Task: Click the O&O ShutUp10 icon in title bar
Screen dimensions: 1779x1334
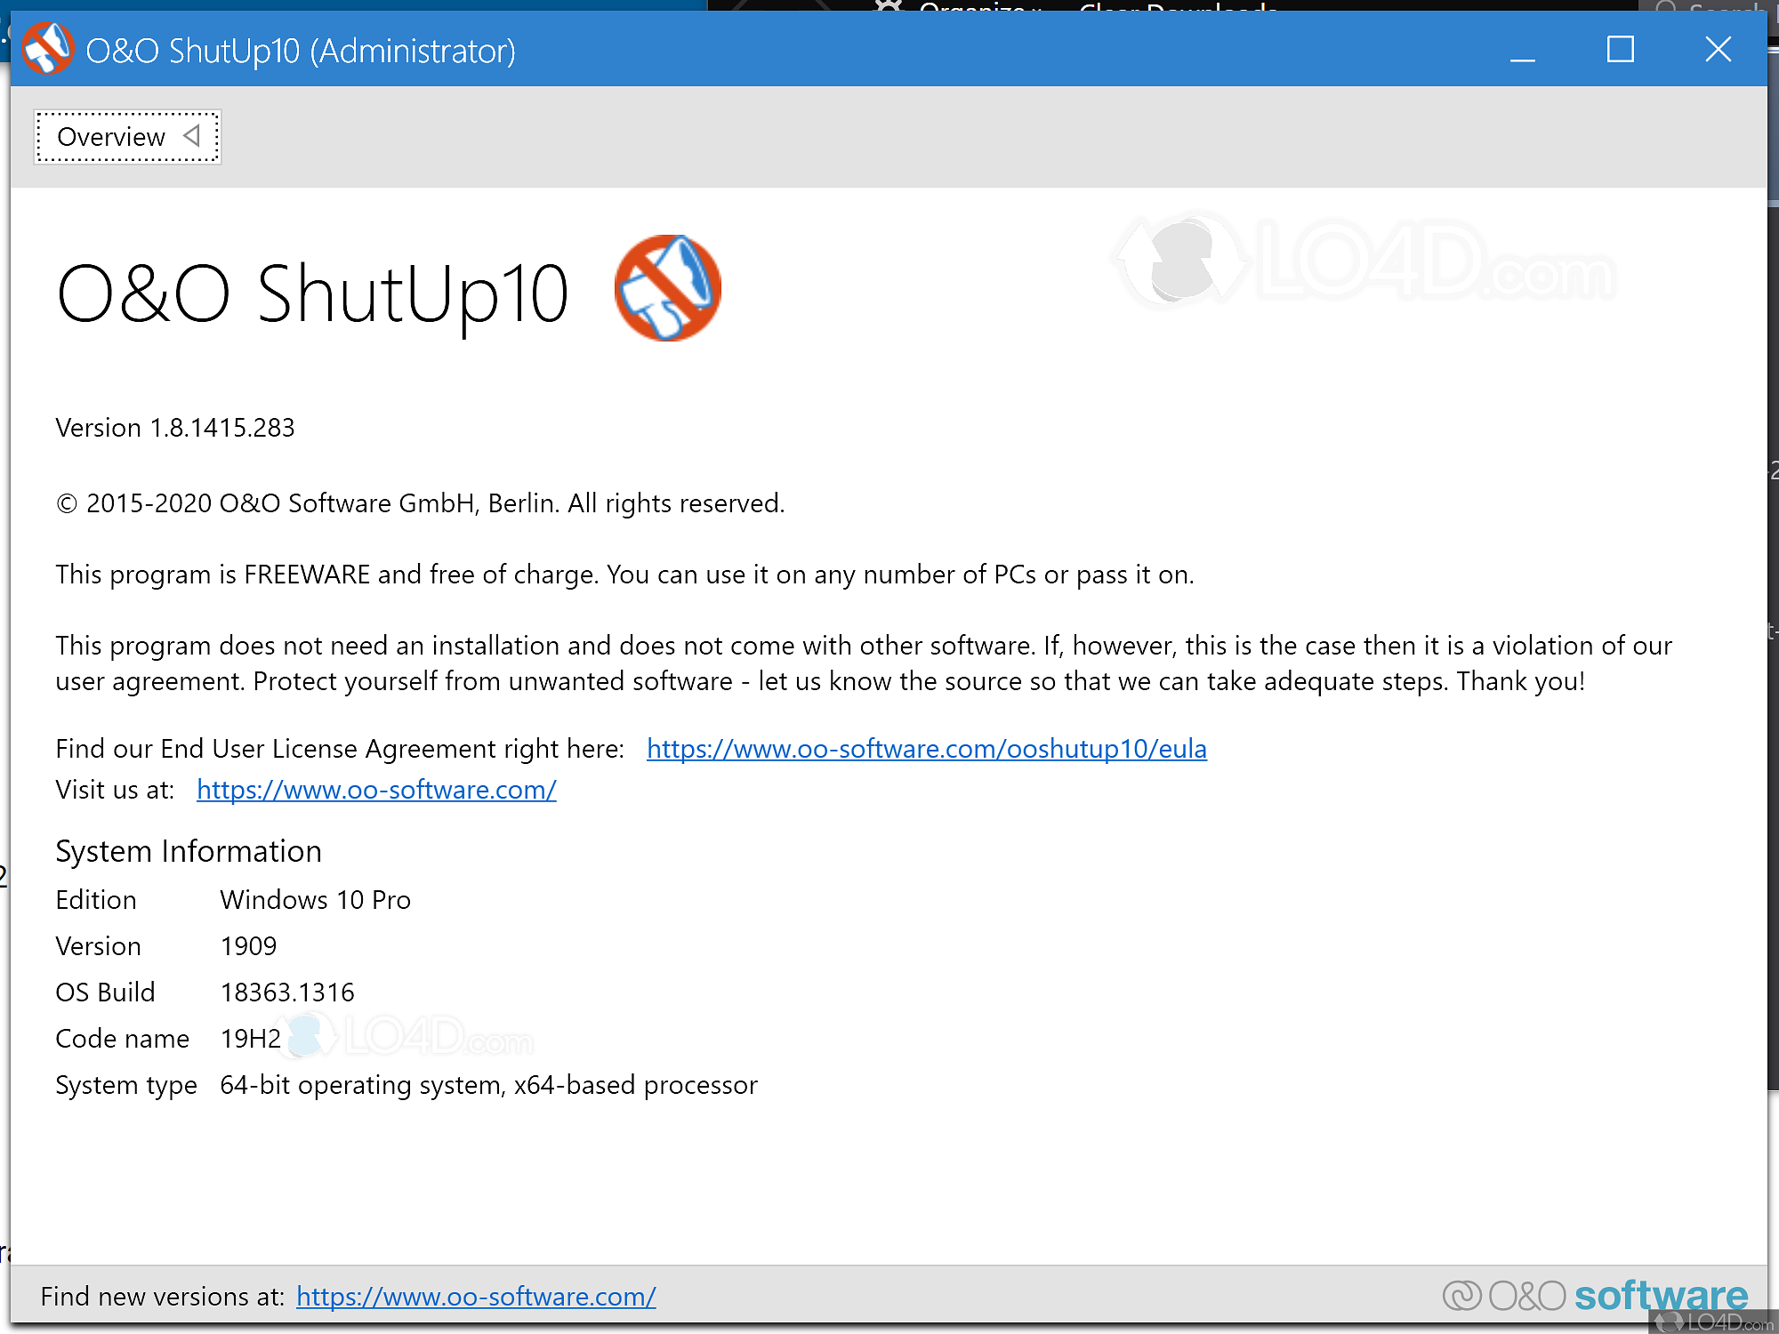Action: tap(46, 49)
